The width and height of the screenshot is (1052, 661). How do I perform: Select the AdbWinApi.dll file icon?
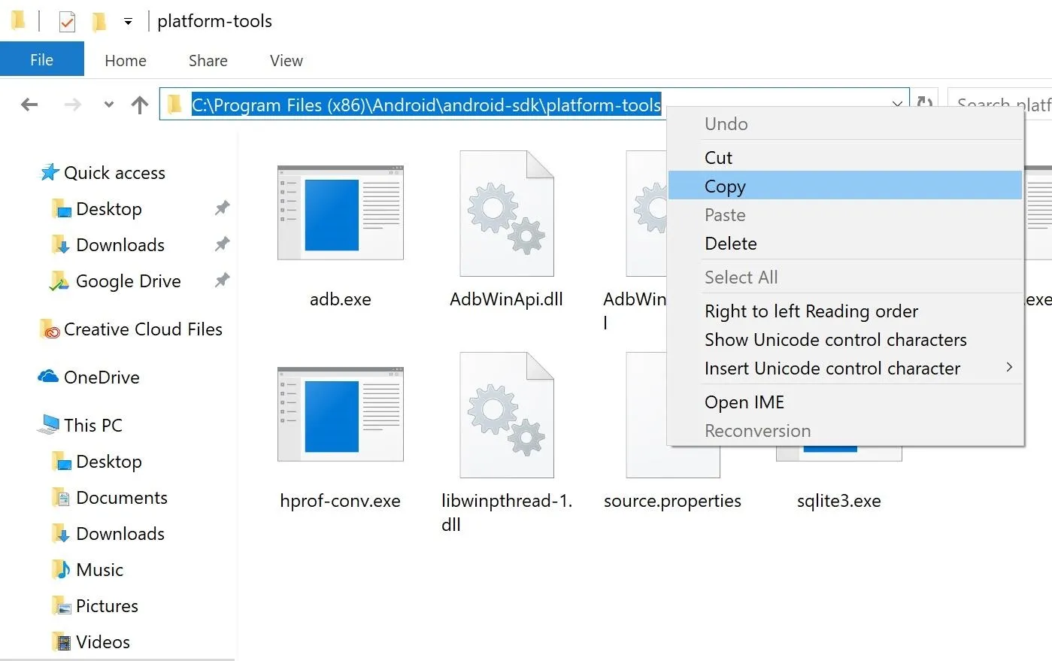(506, 214)
